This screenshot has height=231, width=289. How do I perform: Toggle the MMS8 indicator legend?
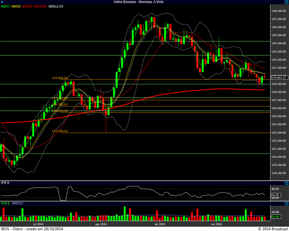[x=16, y=6]
